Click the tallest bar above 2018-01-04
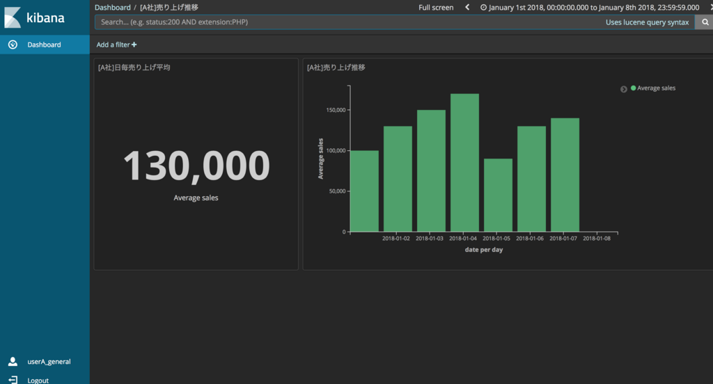 (464, 163)
